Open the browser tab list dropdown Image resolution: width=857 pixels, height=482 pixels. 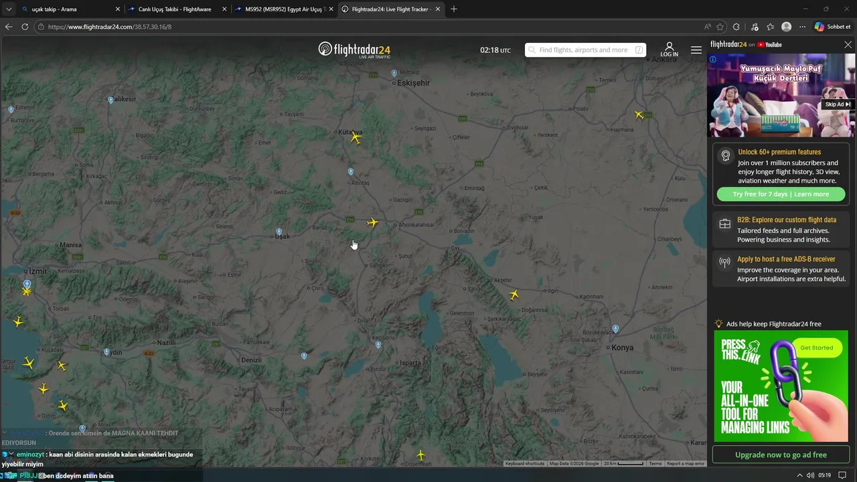9,9
